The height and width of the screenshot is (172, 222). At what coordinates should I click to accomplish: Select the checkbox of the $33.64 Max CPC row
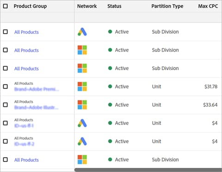[6, 105]
